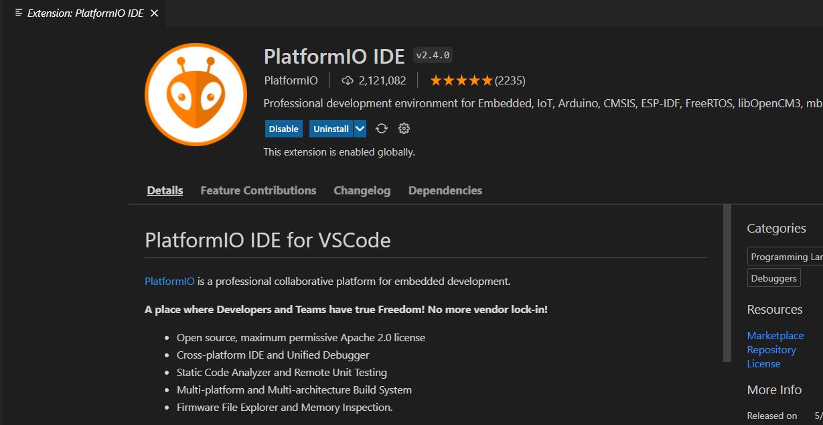Image resolution: width=823 pixels, height=425 pixels.
Task: Click the 2,121,082 install count
Action: (x=382, y=80)
